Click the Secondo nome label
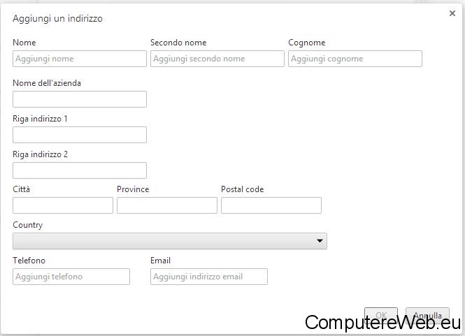Image resolution: width=465 pixels, height=336 pixels. 178,43
